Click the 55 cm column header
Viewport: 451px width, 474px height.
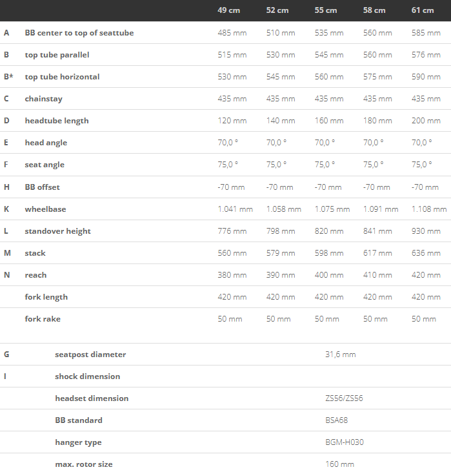point(326,10)
